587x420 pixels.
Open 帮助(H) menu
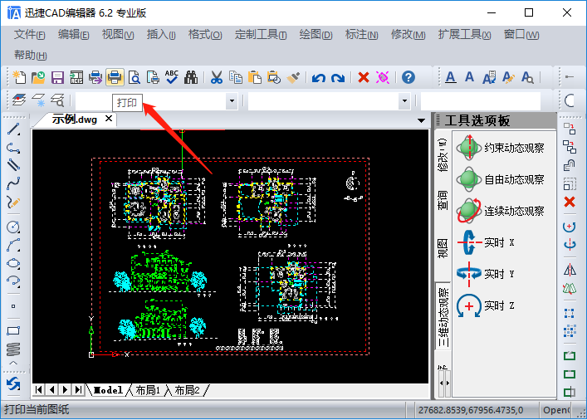tap(31, 56)
